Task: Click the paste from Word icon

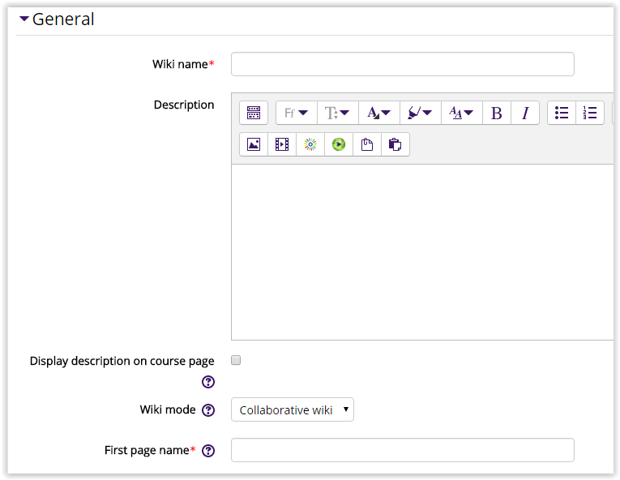Action: 395,144
